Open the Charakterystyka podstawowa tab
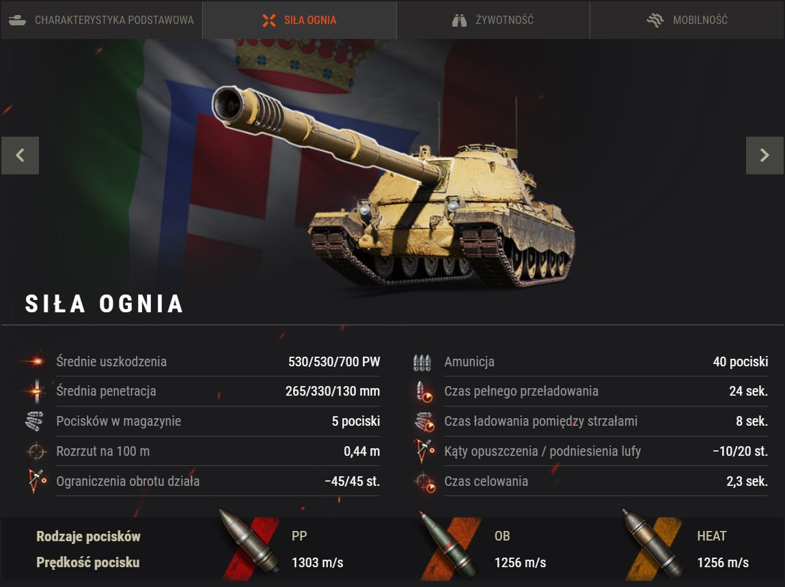 point(102,20)
